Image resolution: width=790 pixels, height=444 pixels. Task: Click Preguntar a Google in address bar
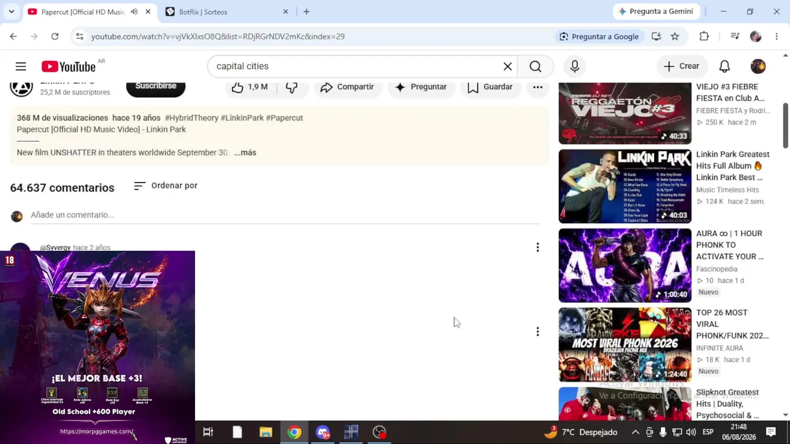[x=598, y=36]
